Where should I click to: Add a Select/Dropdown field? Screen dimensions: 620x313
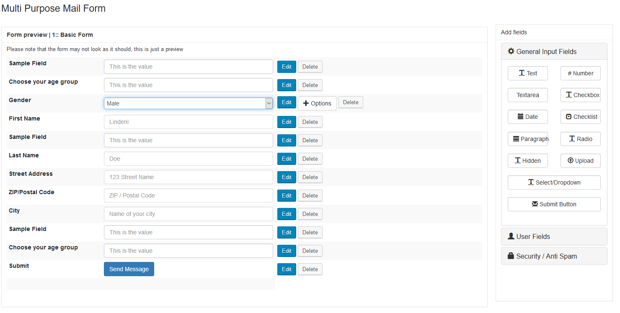tap(554, 182)
